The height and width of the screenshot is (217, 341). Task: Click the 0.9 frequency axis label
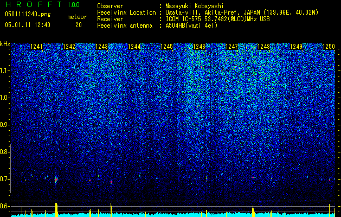click(x=4, y=125)
